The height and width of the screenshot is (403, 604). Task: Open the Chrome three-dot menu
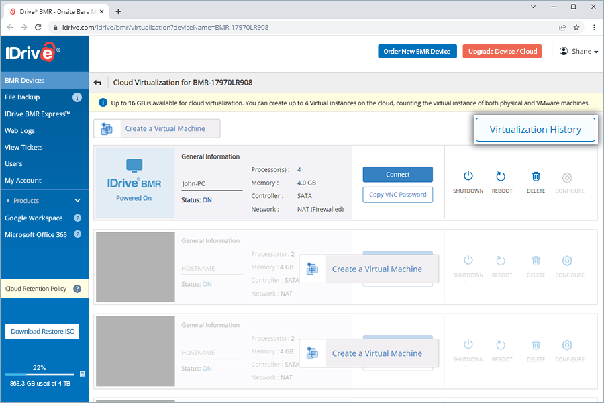(594, 28)
